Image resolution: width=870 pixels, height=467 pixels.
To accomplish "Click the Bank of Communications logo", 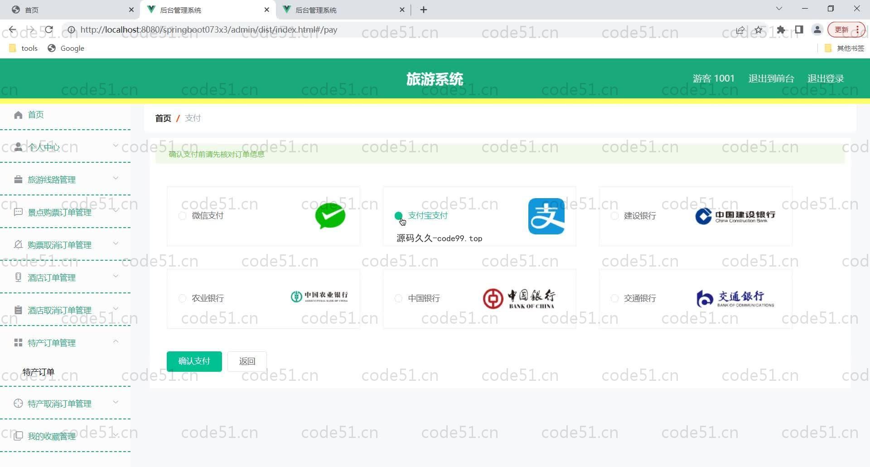I will pos(735,299).
